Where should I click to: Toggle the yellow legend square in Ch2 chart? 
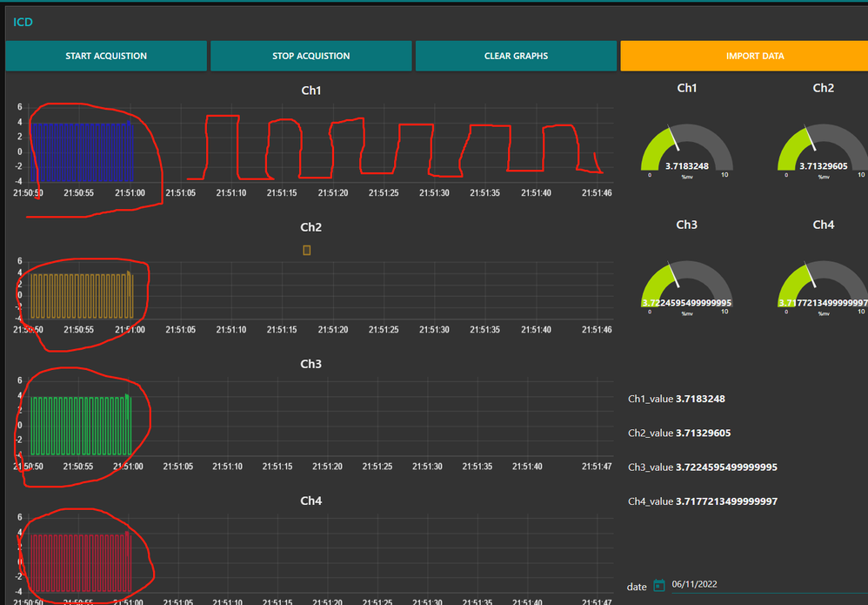(307, 251)
